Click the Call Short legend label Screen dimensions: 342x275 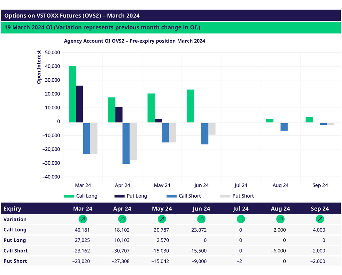click(190, 196)
